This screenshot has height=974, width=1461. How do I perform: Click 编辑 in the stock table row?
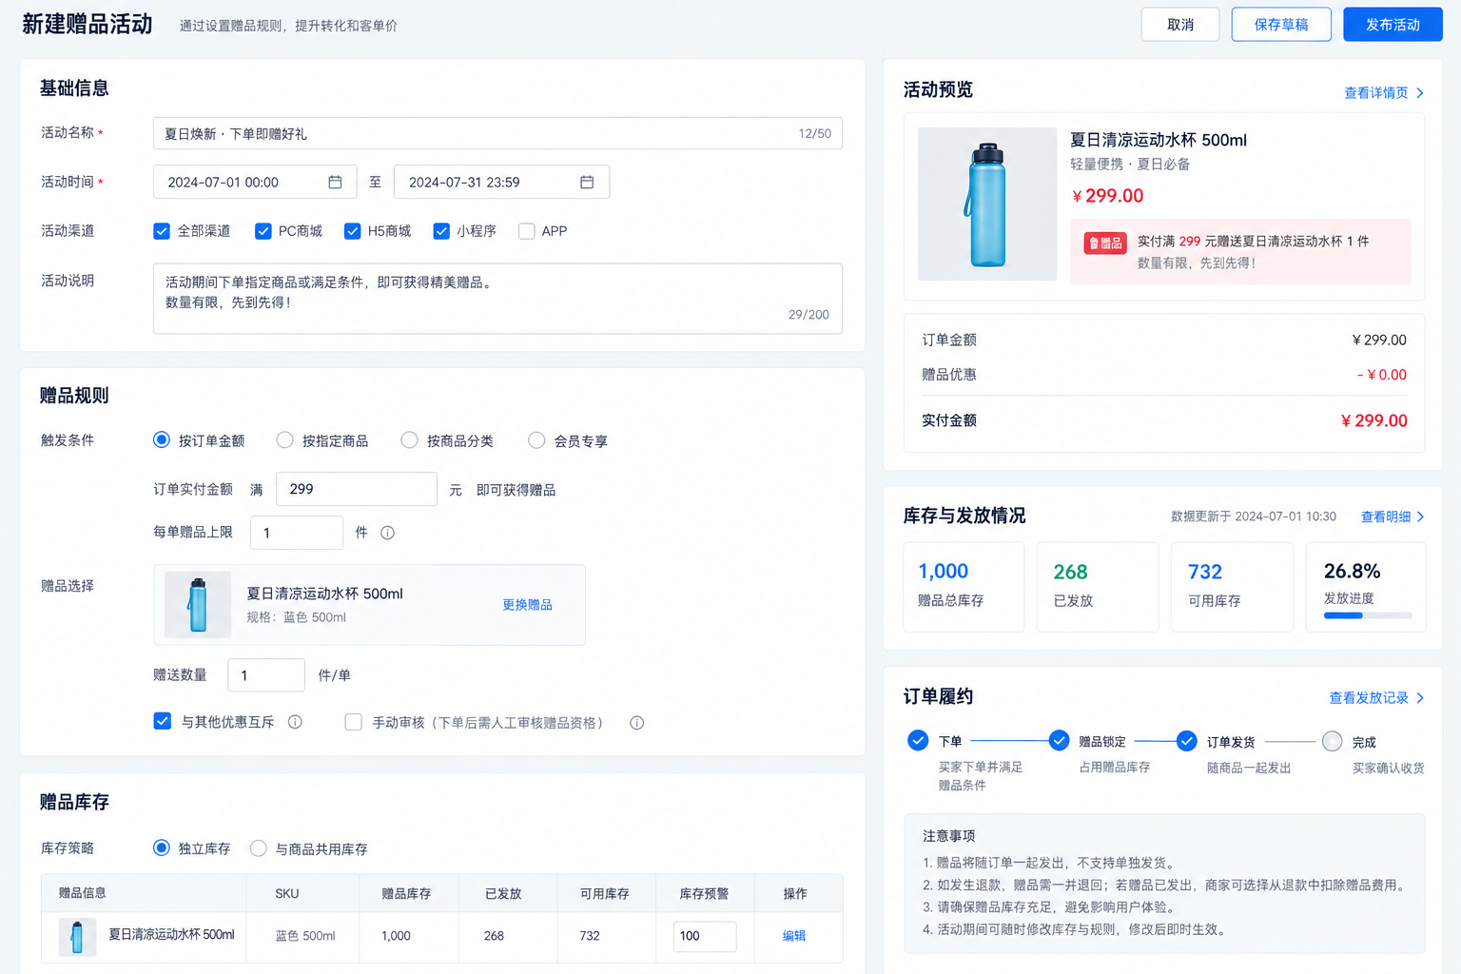point(794,936)
